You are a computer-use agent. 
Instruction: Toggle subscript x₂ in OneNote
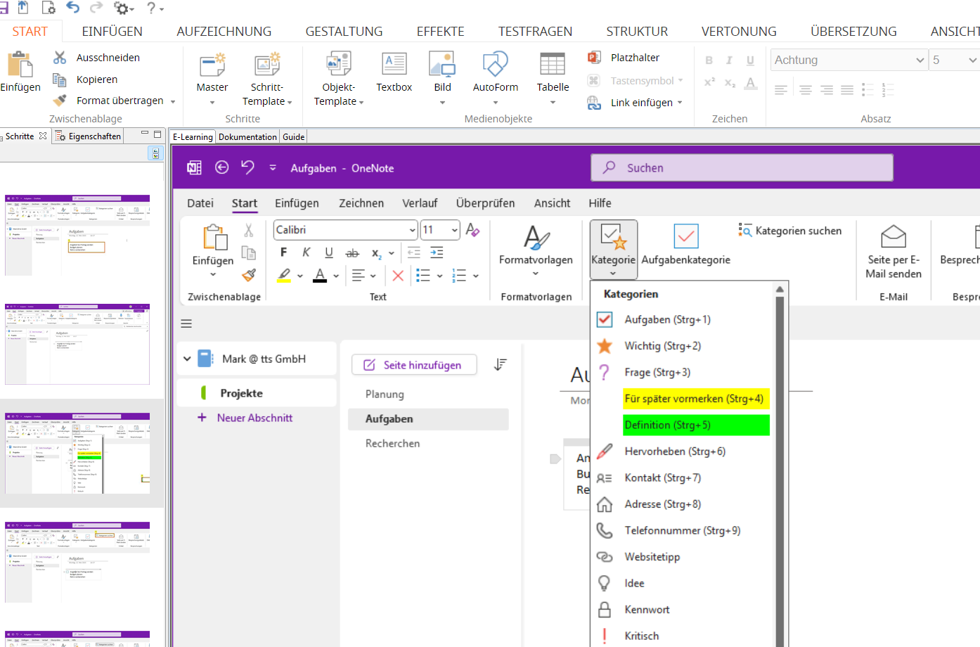coord(377,253)
